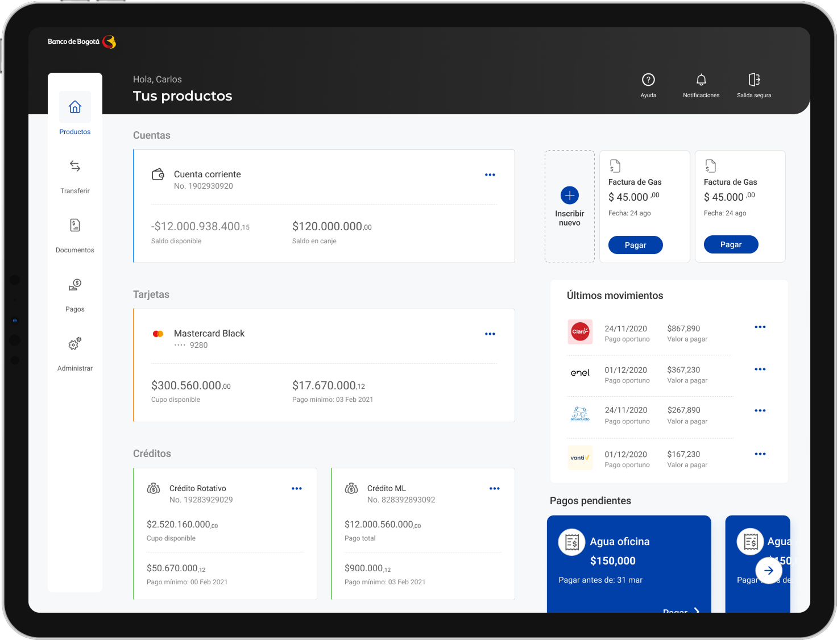The image size is (837, 640).
Task: Open Cuenta corriente options menu
Action: pyautogui.click(x=490, y=175)
